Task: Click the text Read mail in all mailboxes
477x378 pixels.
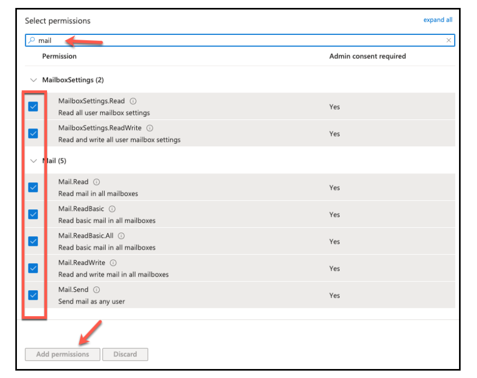Action: [98, 194]
